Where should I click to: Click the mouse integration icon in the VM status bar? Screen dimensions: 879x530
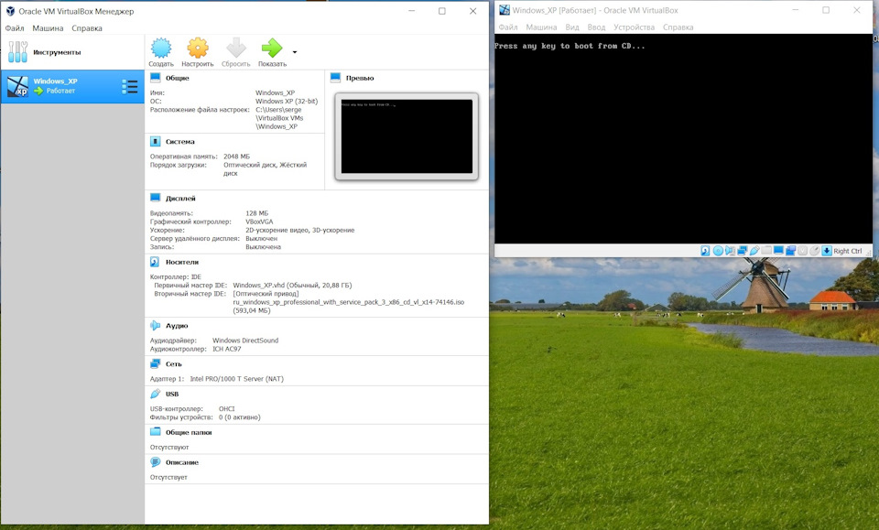point(815,251)
